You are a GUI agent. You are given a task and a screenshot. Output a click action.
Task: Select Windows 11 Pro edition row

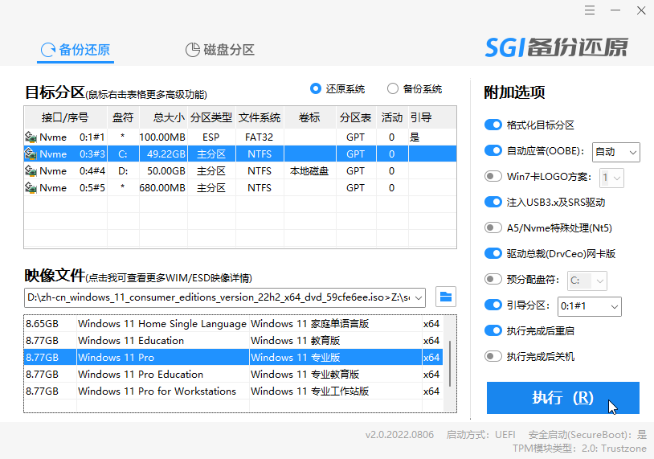[233, 358]
